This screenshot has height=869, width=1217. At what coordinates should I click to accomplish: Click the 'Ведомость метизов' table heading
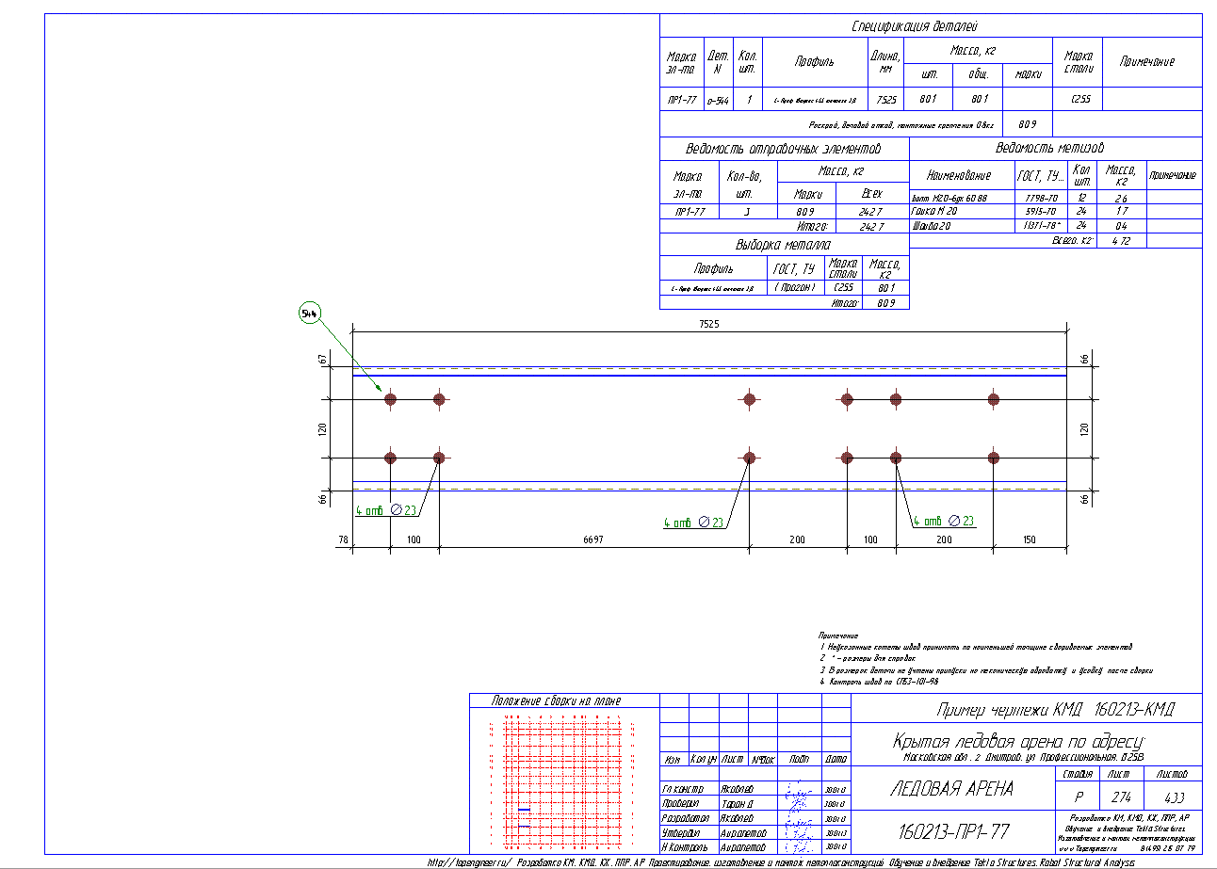point(1049,148)
